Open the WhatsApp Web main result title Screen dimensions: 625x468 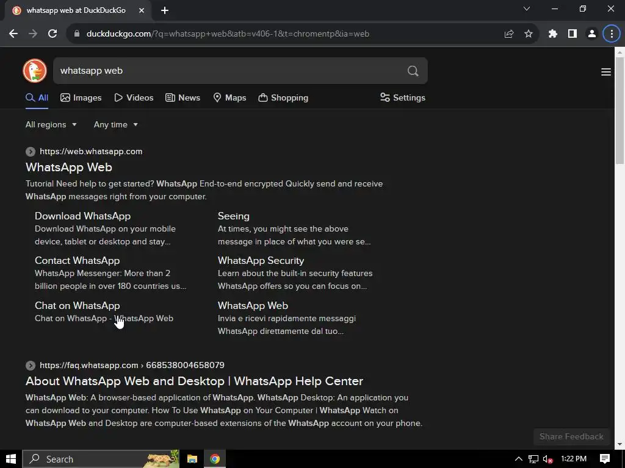click(69, 167)
